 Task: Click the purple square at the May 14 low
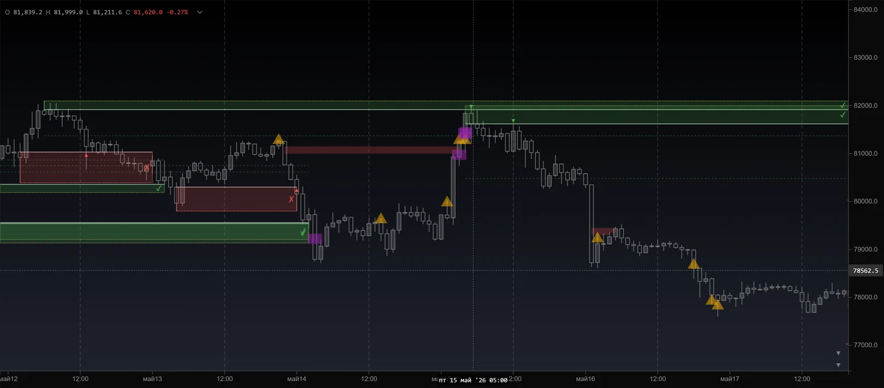(315, 239)
